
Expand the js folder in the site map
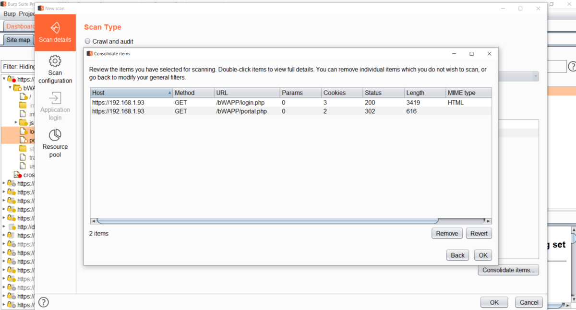pyautogui.click(x=16, y=122)
